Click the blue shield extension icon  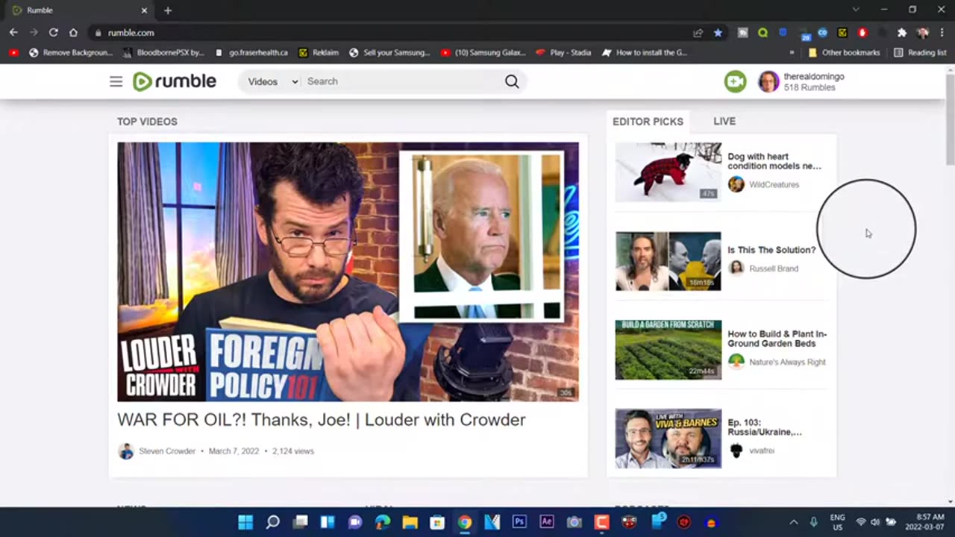point(783,33)
